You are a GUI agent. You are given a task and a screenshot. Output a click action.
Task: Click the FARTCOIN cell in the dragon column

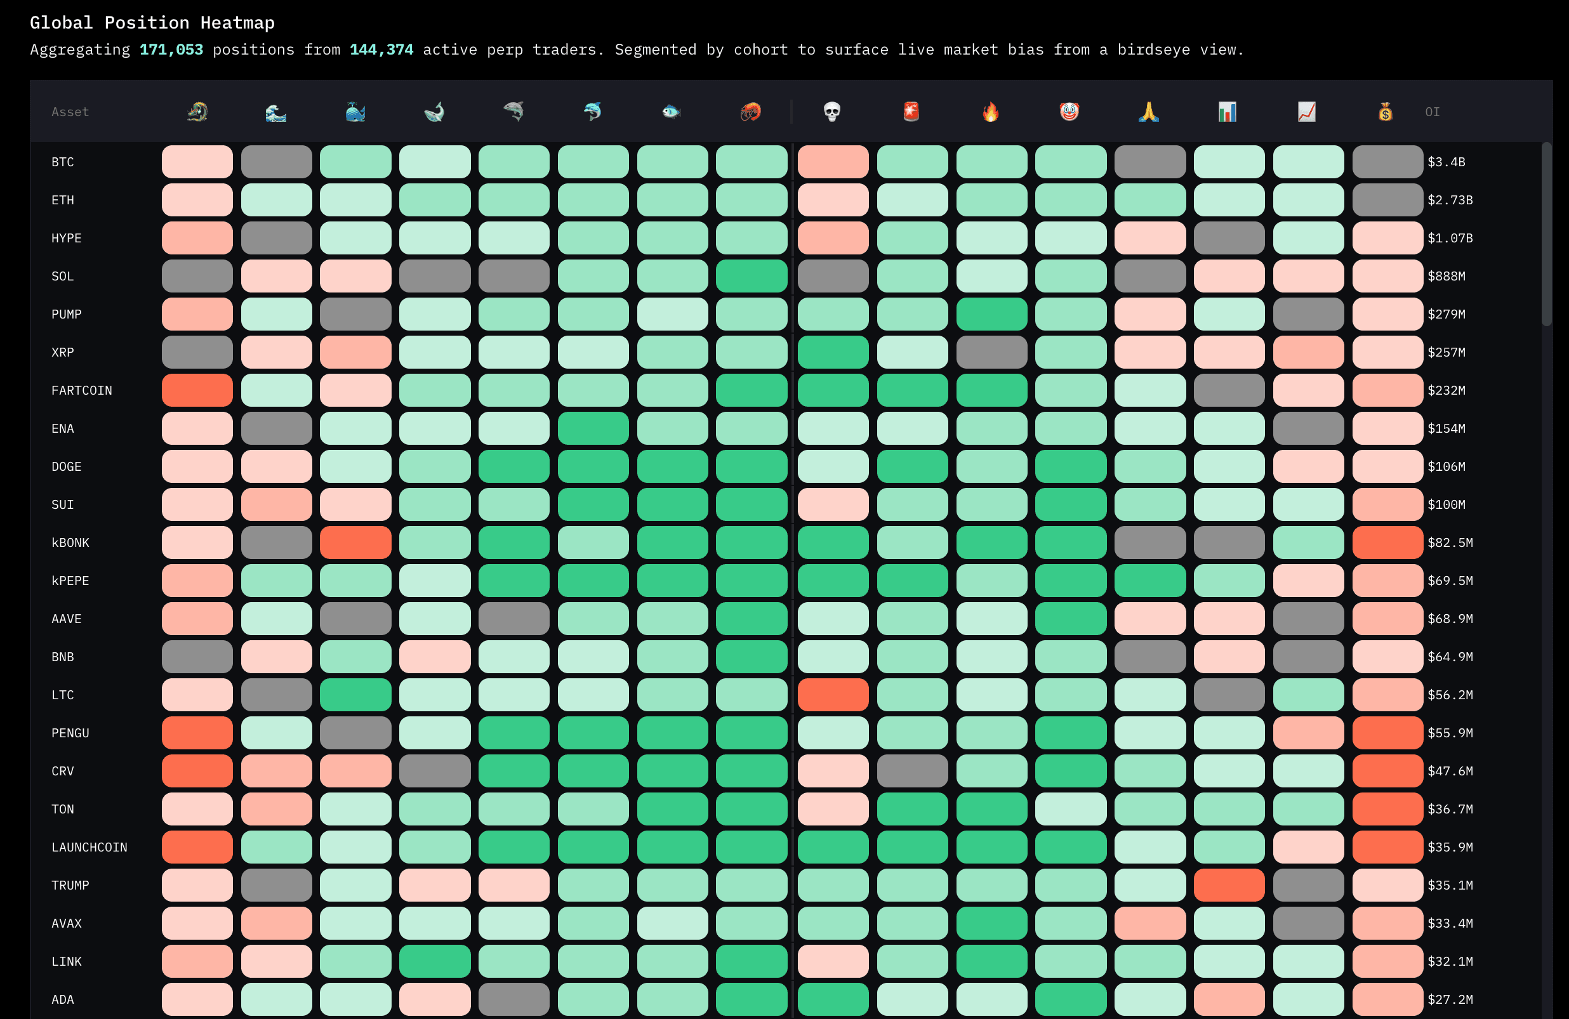pos(197,390)
